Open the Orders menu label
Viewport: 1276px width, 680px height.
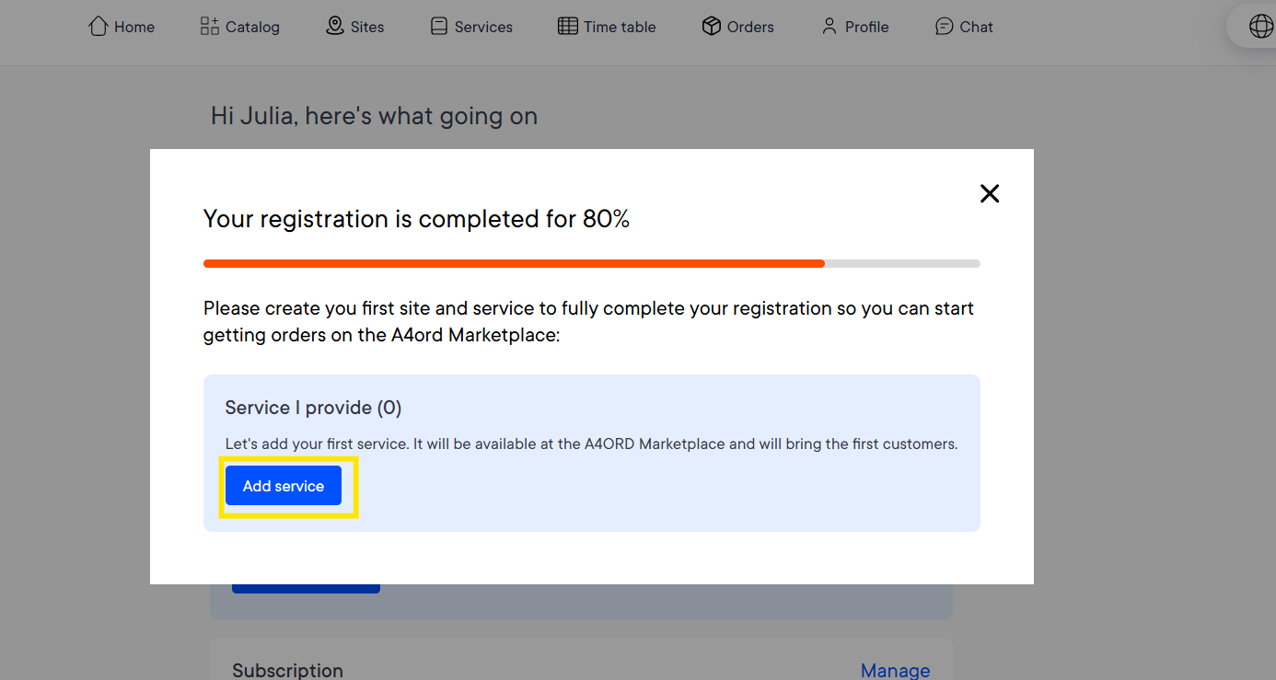[750, 27]
